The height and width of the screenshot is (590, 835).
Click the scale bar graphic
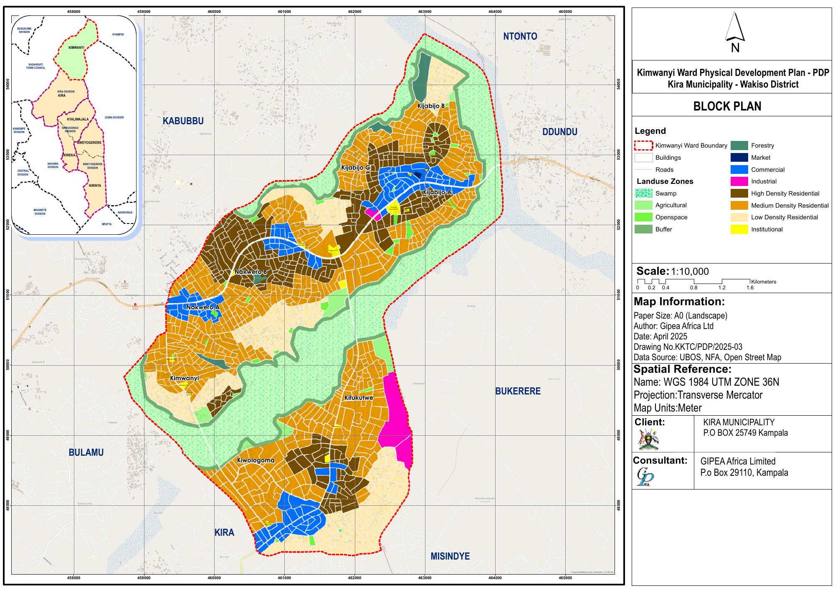pos(693,281)
